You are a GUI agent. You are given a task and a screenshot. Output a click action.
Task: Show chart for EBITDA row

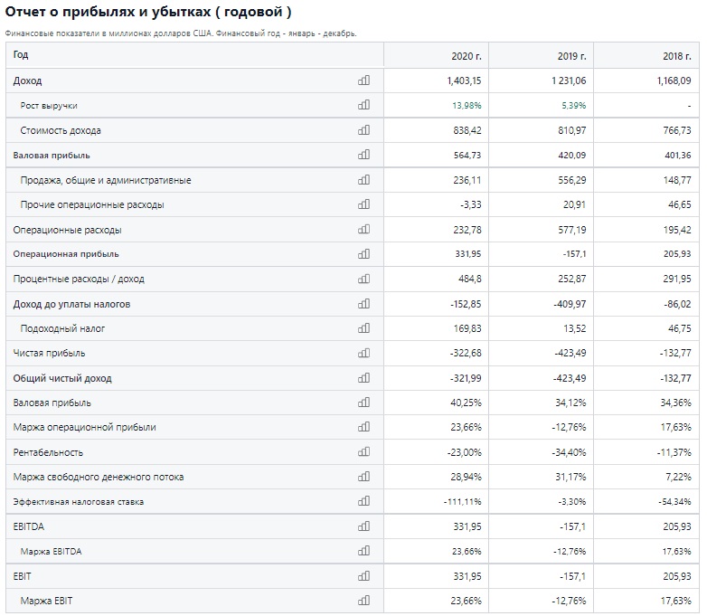(x=363, y=526)
